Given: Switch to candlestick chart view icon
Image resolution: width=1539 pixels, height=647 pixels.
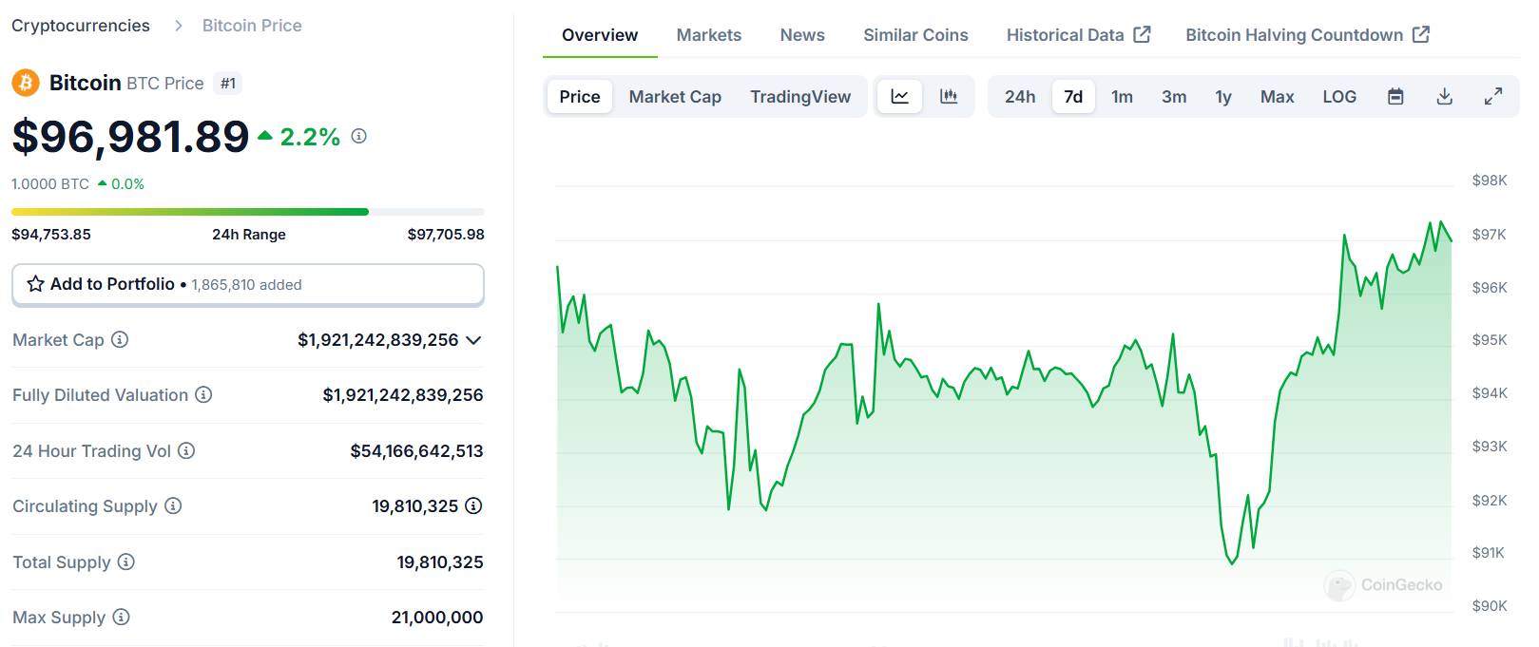Looking at the screenshot, I should (x=949, y=96).
